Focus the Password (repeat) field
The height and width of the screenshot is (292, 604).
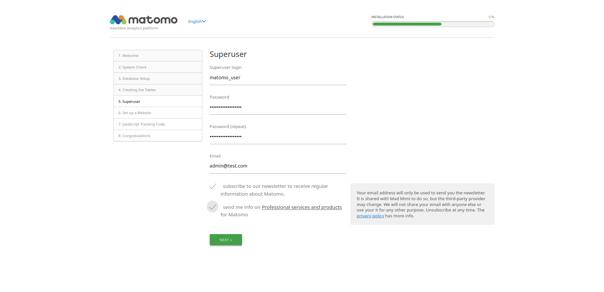pos(278,137)
